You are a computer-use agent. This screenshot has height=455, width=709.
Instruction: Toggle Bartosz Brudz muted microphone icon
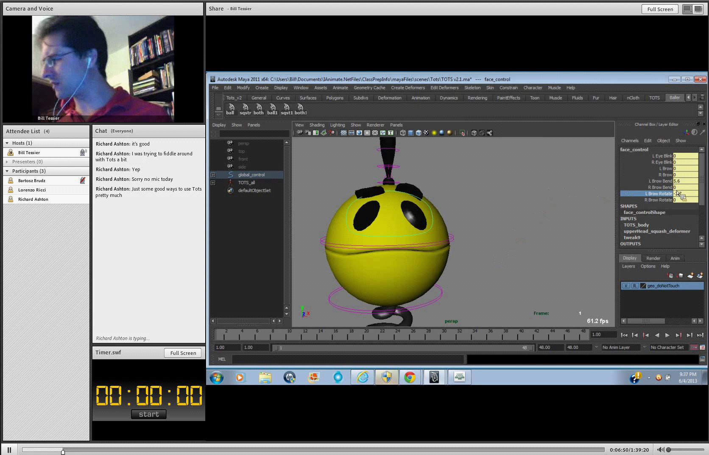(83, 180)
